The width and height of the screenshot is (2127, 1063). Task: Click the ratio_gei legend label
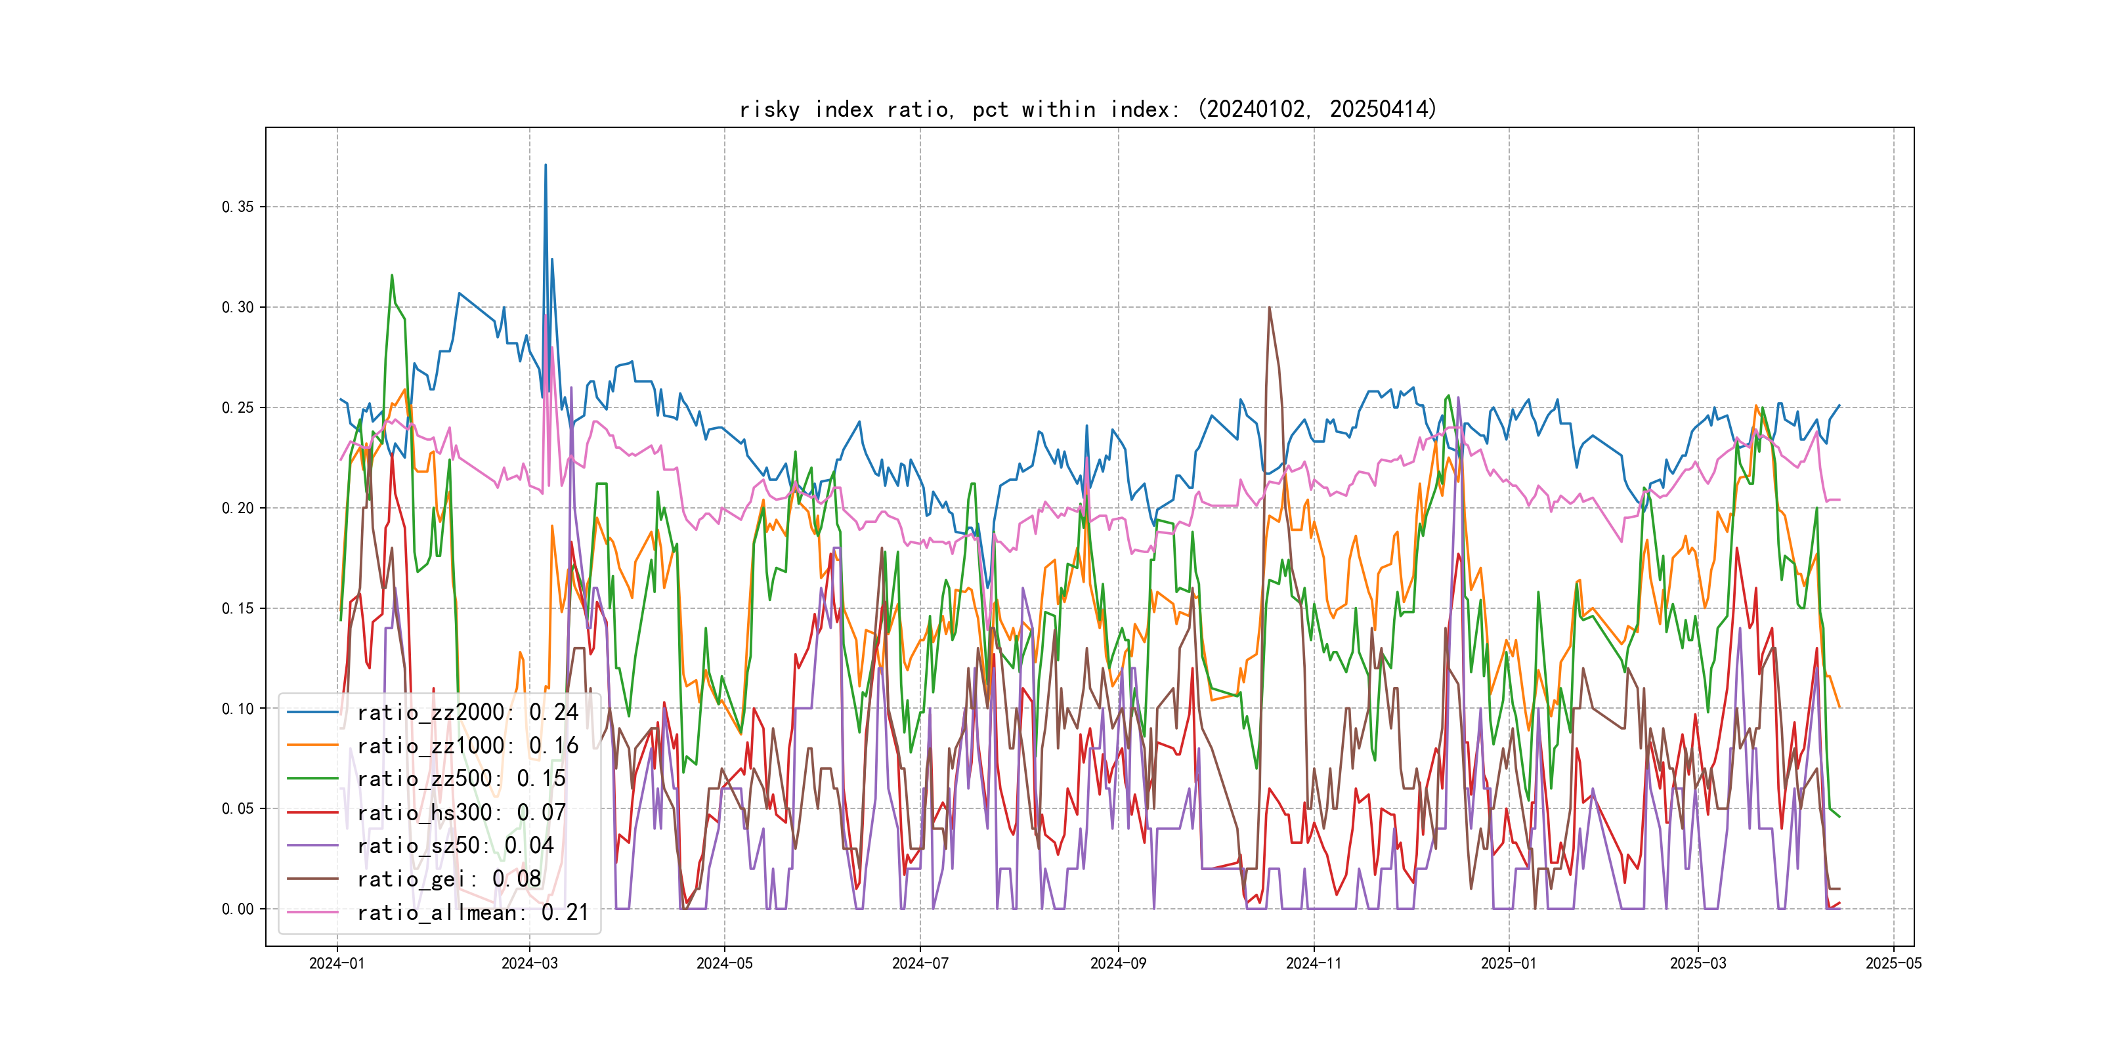pos(448,879)
